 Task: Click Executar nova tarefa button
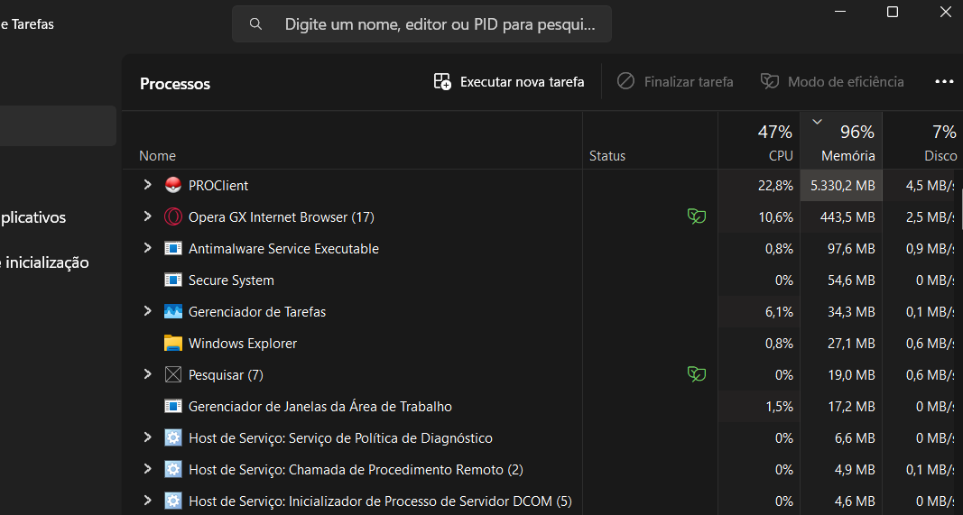(x=509, y=82)
